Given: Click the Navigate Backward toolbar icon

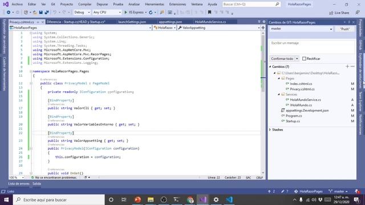Looking at the screenshot, I should point(9,13).
